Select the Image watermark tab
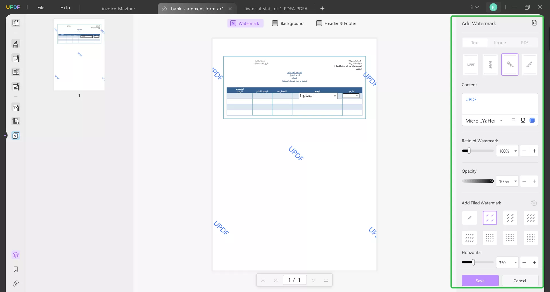 [x=500, y=43]
